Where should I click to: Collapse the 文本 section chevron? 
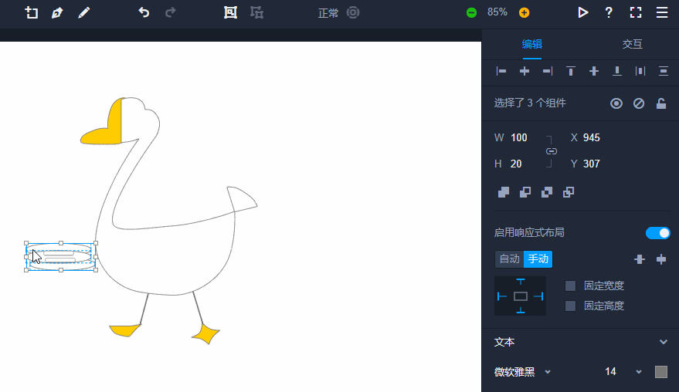663,342
